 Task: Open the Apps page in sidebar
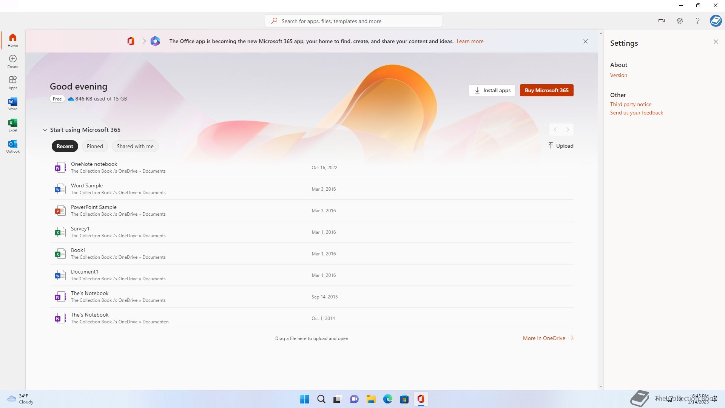(x=13, y=82)
